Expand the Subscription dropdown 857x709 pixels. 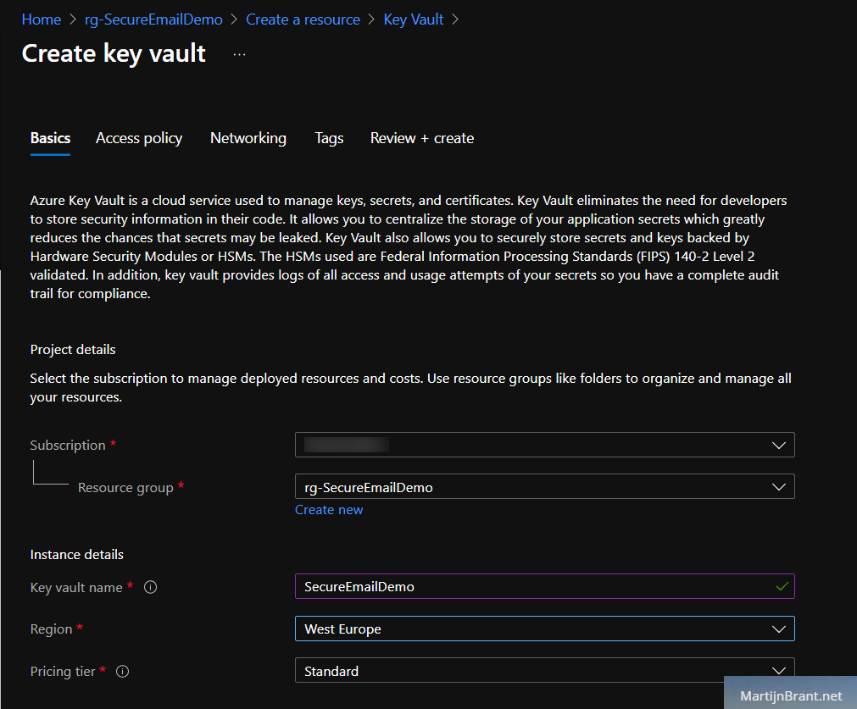(x=545, y=445)
